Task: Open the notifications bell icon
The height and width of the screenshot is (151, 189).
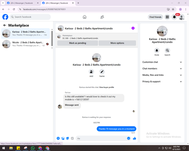Action: click(174, 17)
